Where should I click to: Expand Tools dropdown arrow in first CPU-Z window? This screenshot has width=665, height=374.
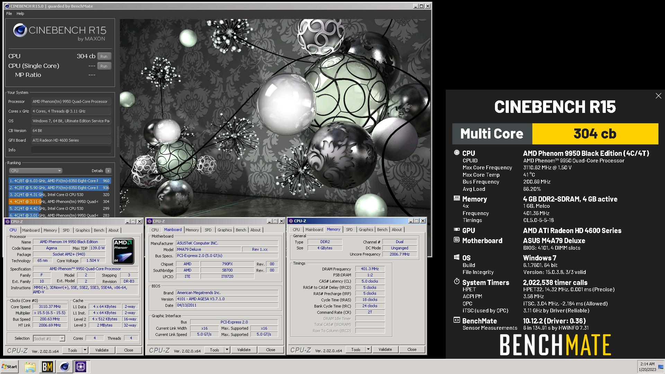tap(85, 350)
